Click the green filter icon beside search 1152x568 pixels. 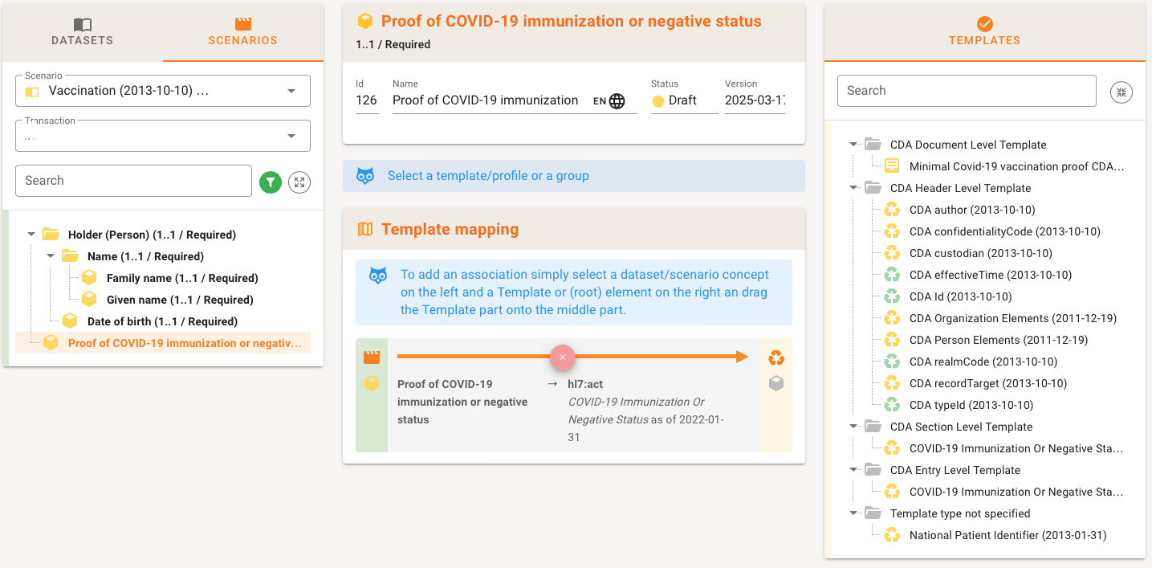pos(271,182)
